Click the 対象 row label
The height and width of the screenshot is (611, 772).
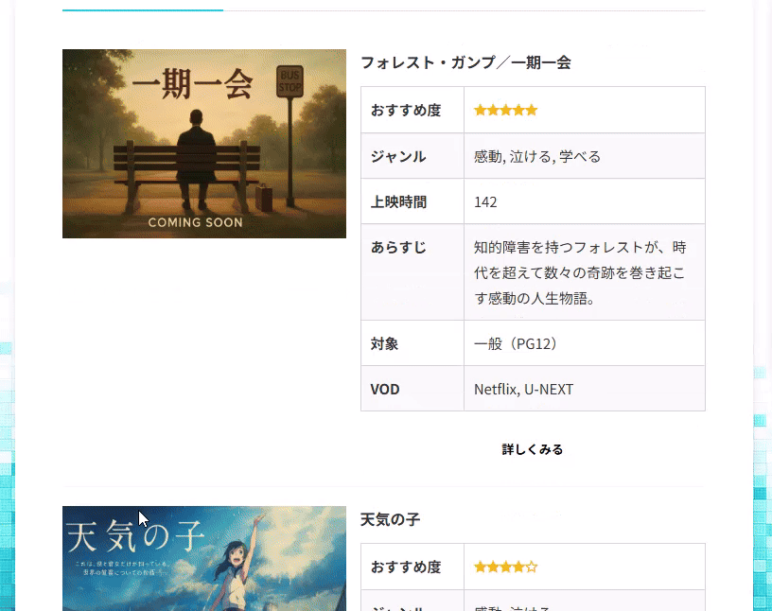click(x=384, y=343)
